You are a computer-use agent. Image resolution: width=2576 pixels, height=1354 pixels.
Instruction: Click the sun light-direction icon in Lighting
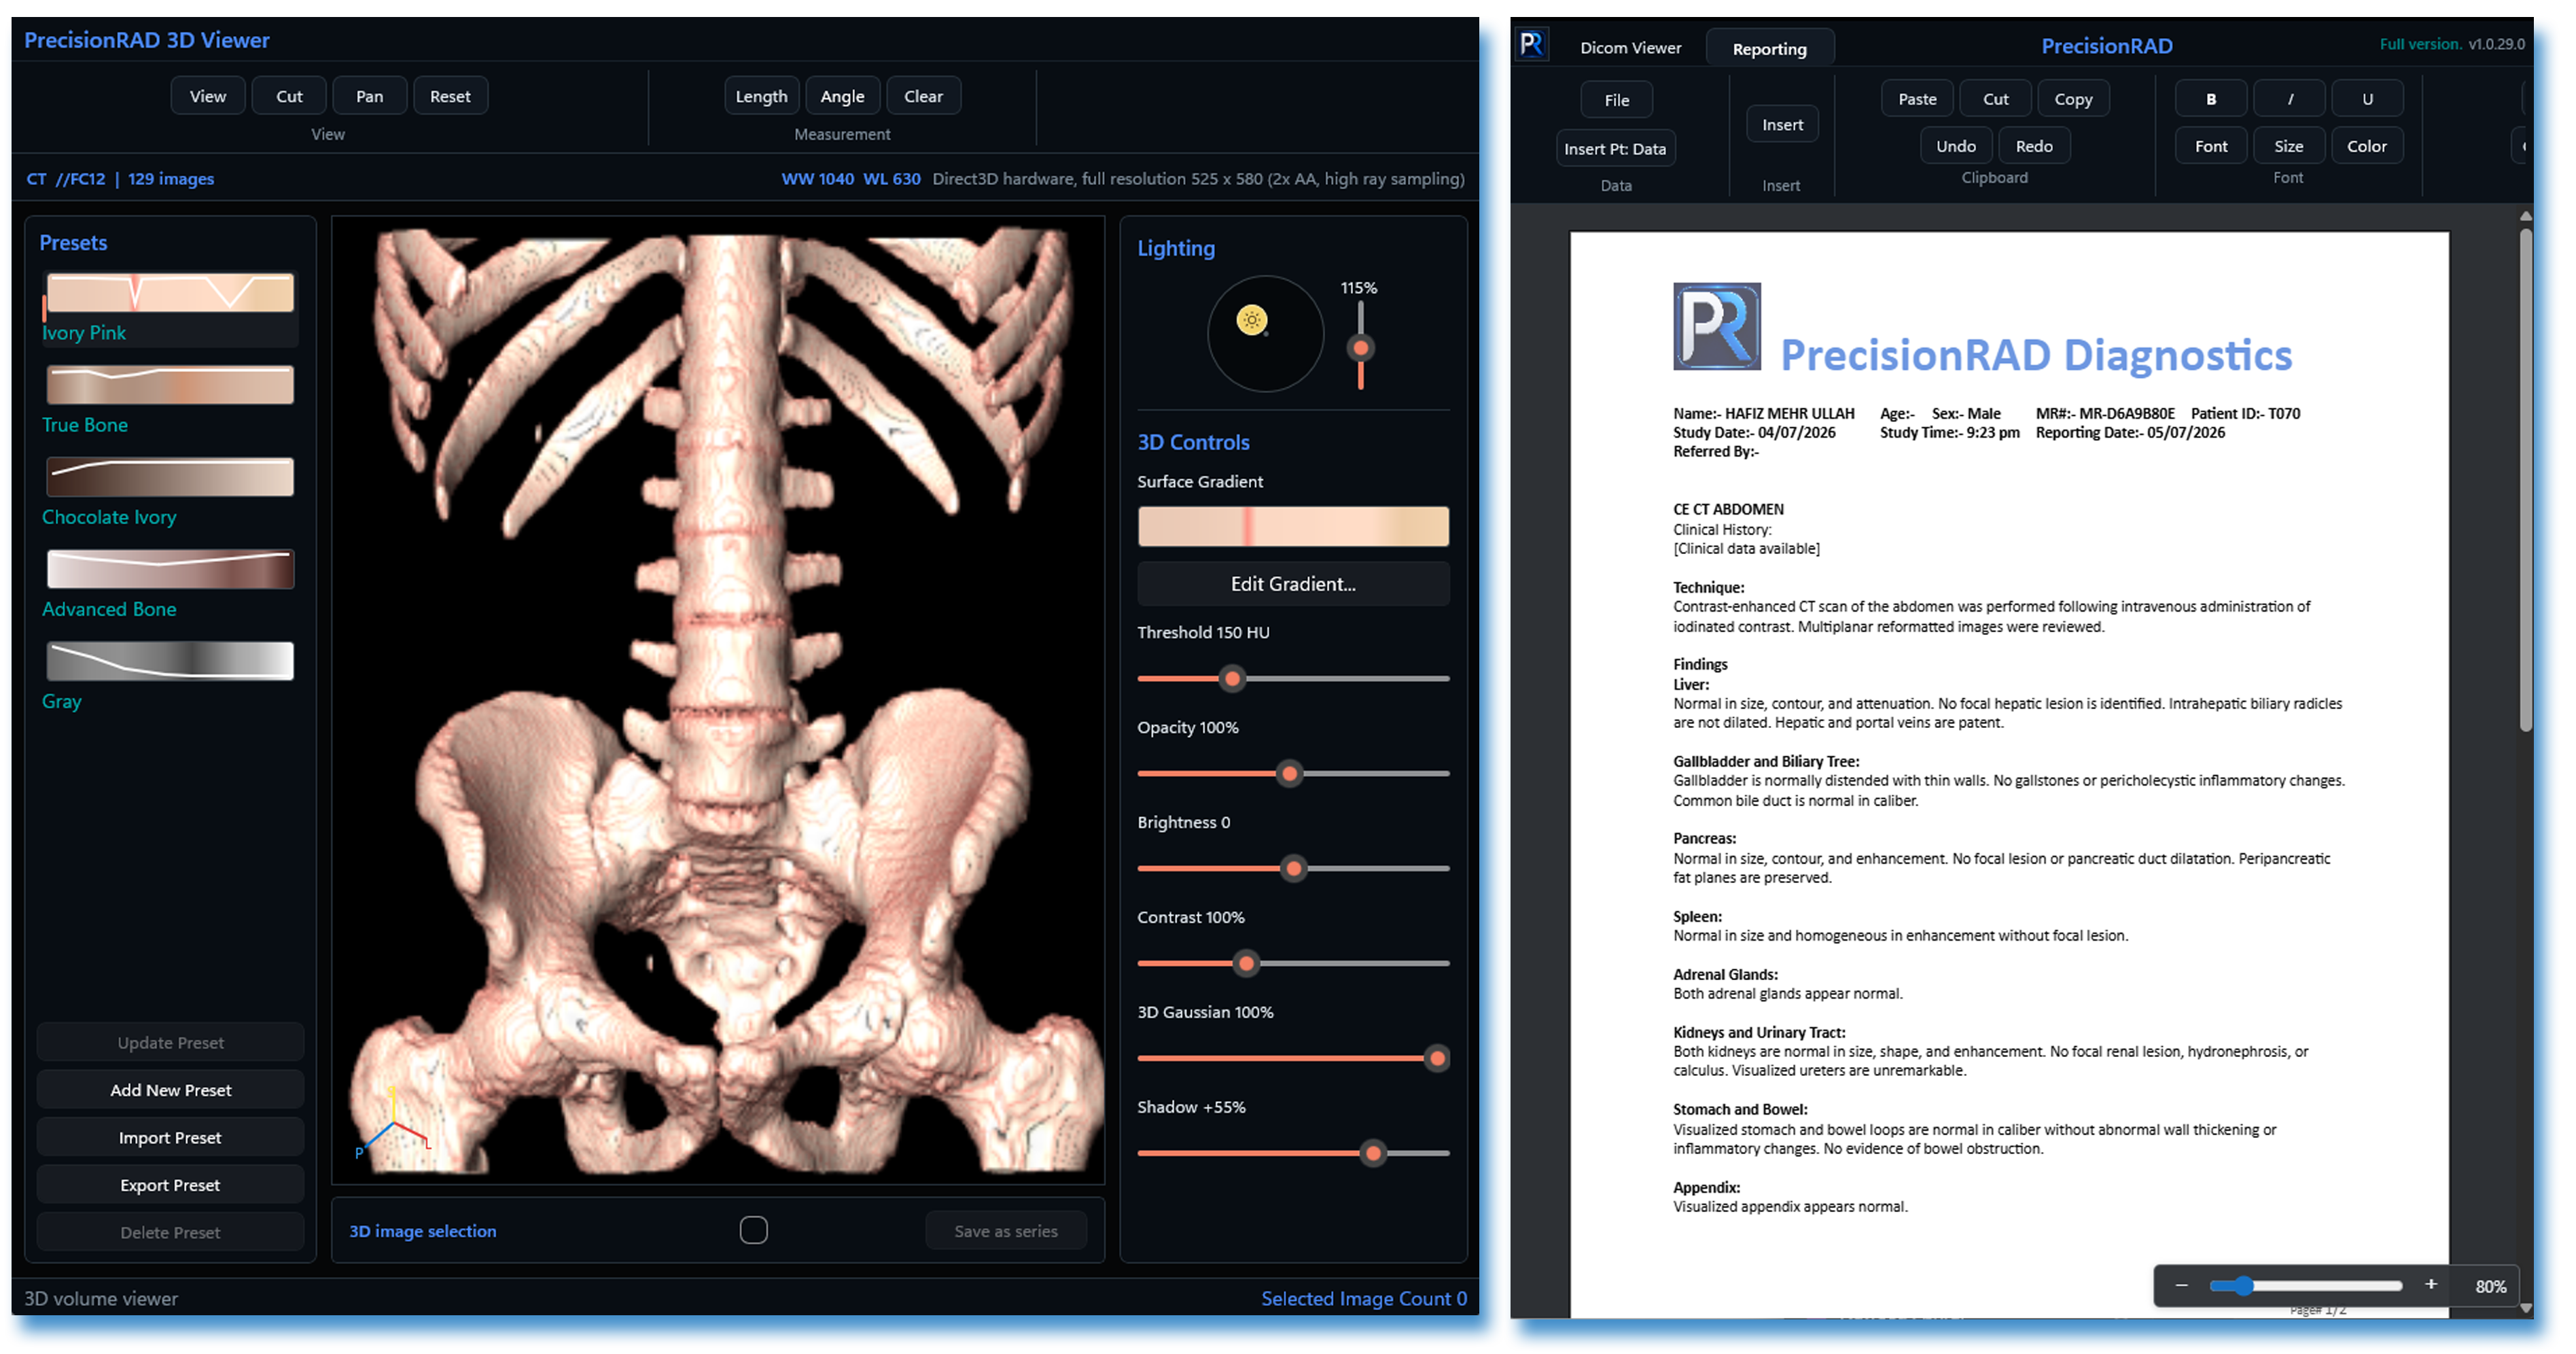pyautogui.click(x=1251, y=320)
